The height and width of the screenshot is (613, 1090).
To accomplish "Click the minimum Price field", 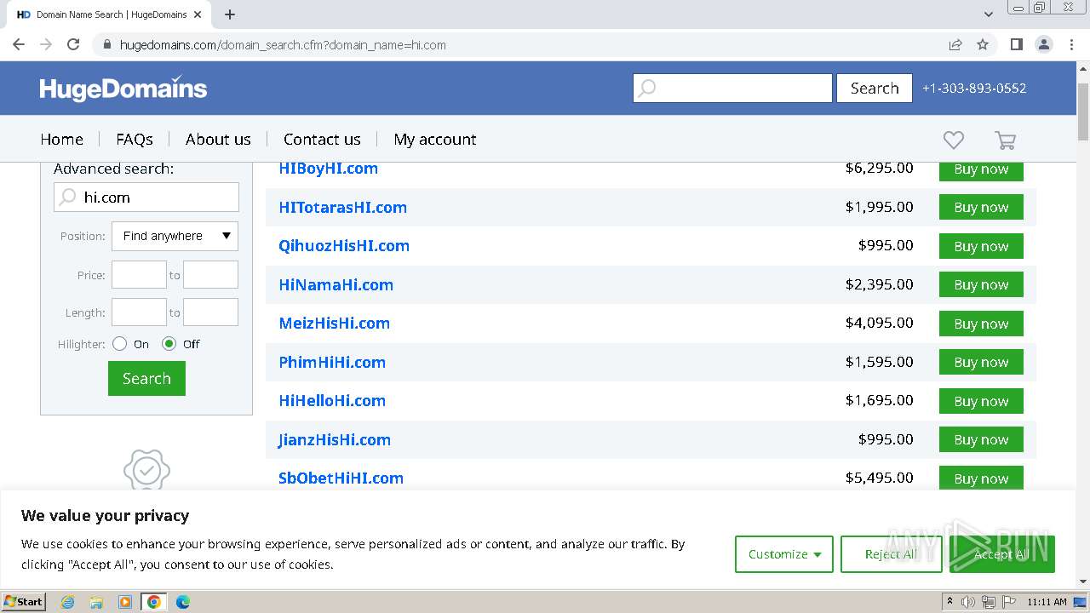I will pos(139,275).
